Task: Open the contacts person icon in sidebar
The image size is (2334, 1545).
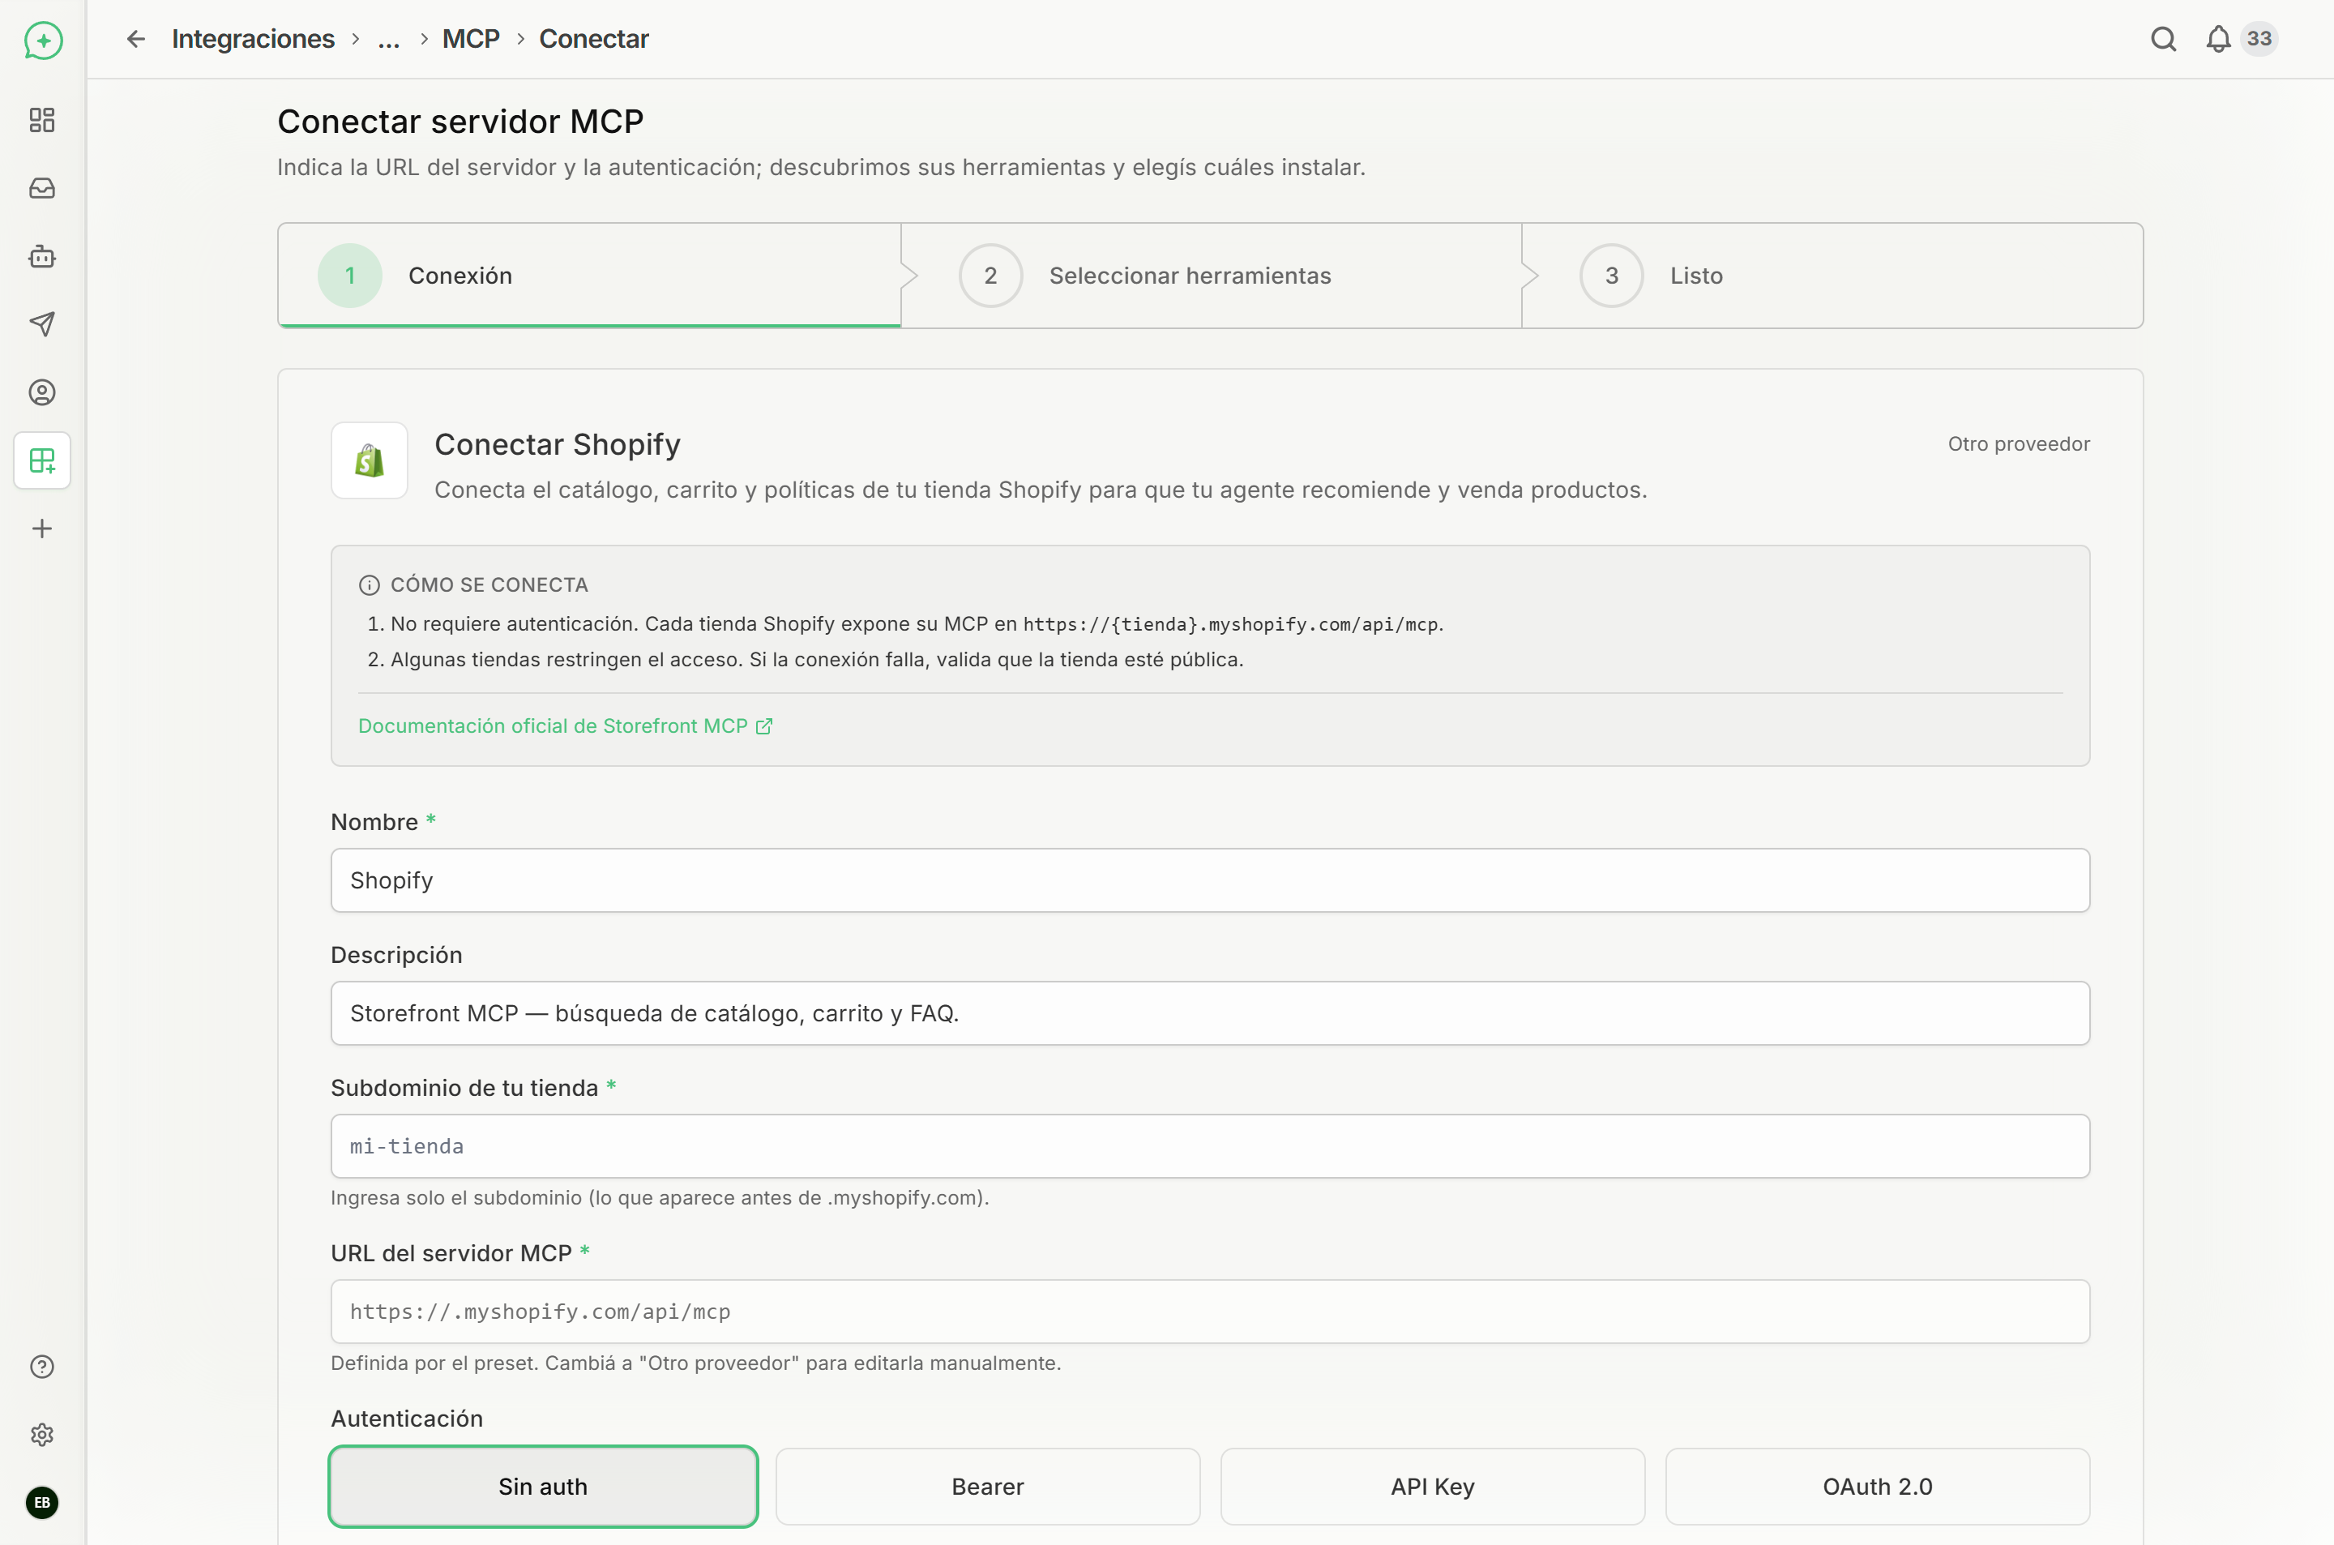Action: [42, 392]
